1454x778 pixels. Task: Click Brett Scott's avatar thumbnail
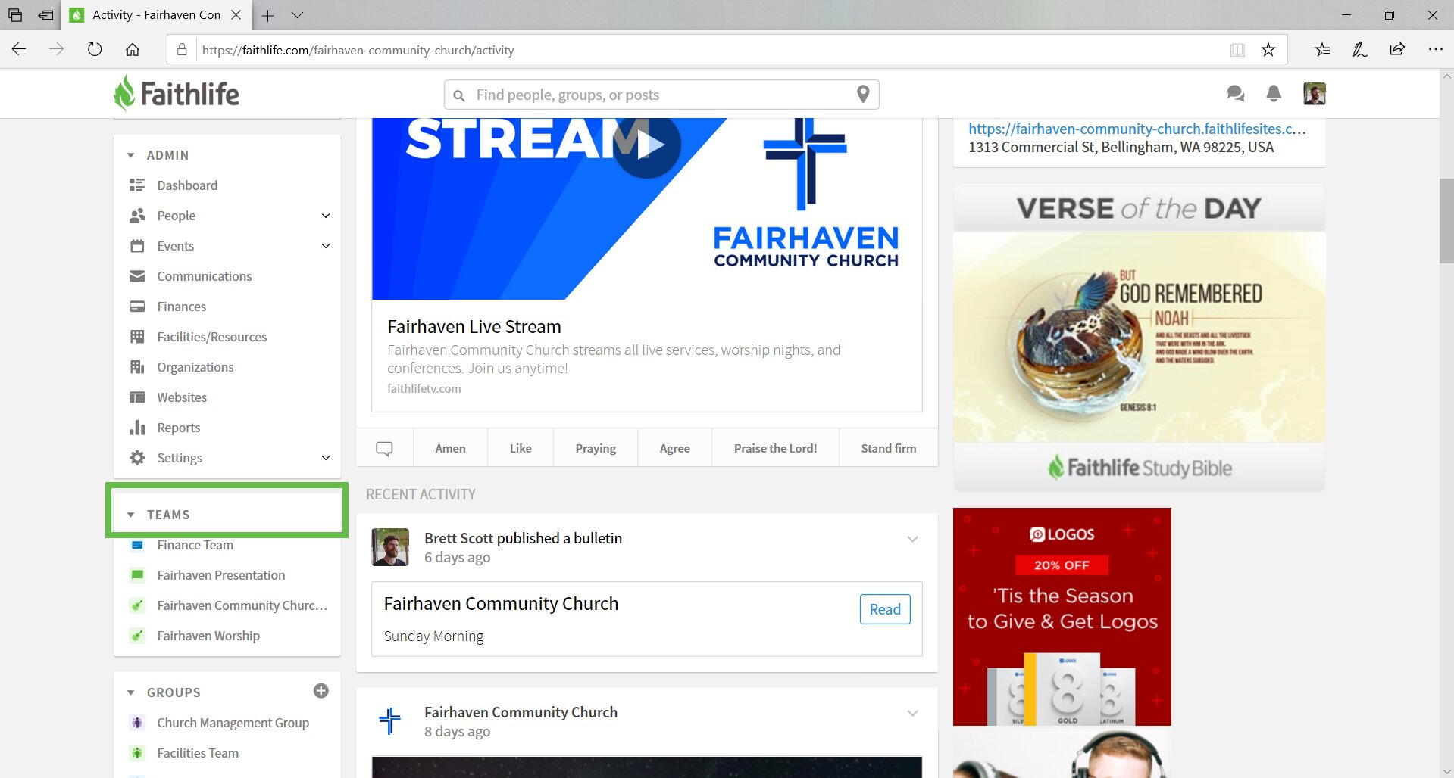tap(390, 547)
